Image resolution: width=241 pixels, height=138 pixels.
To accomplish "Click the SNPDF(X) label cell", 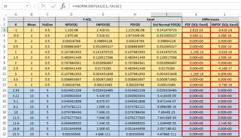I will pyautogui.click(x=103, y=25).
